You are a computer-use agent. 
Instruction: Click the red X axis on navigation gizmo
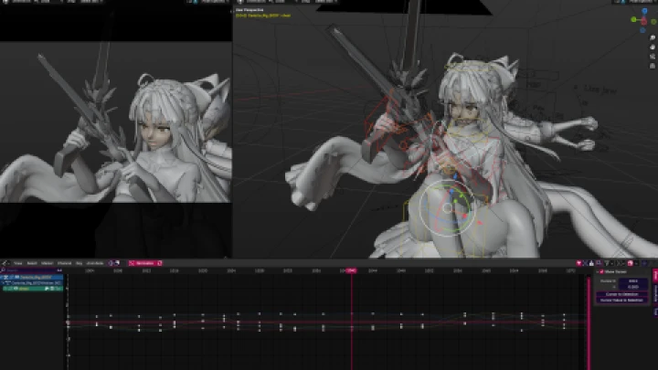click(x=644, y=21)
